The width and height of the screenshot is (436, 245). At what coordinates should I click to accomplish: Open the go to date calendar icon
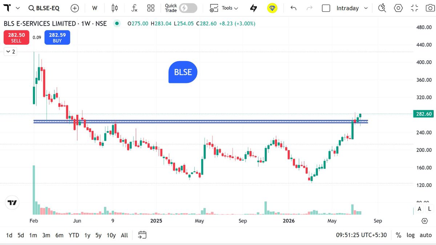pos(142,235)
